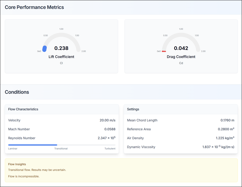Viewport: 242px width, 187px height.
Task: Click the Reynolds Number value
Action: [x=106, y=138]
